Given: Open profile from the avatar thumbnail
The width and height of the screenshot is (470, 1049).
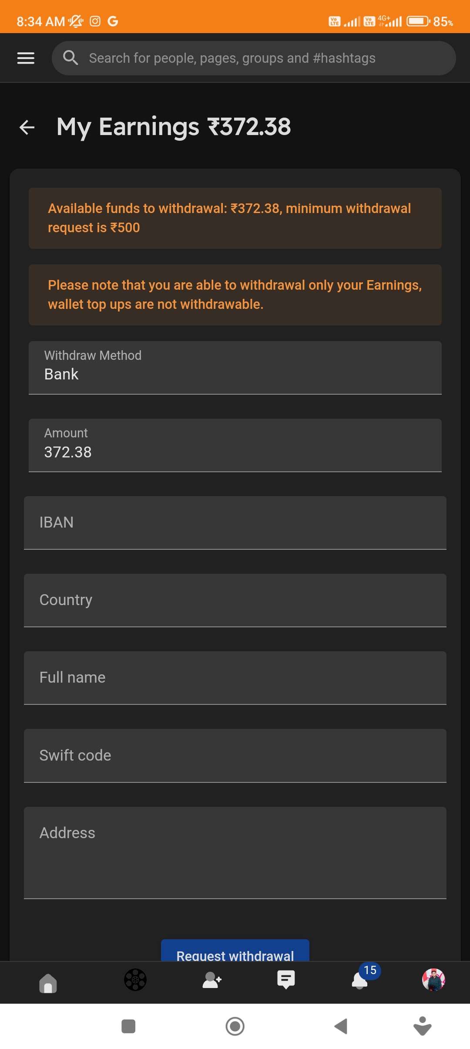Looking at the screenshot, I should click(x=433, y=980).
